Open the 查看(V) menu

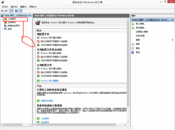point(23,7)
